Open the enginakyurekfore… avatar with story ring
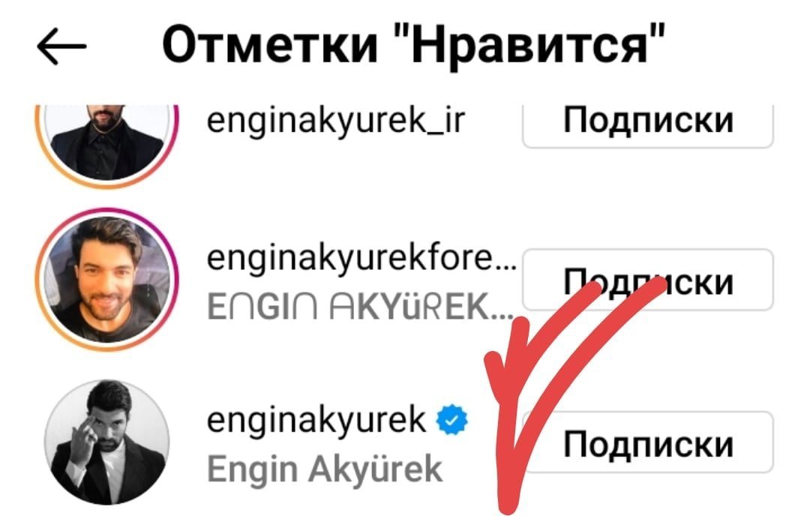Screen dimensions: 810x519 107,280
